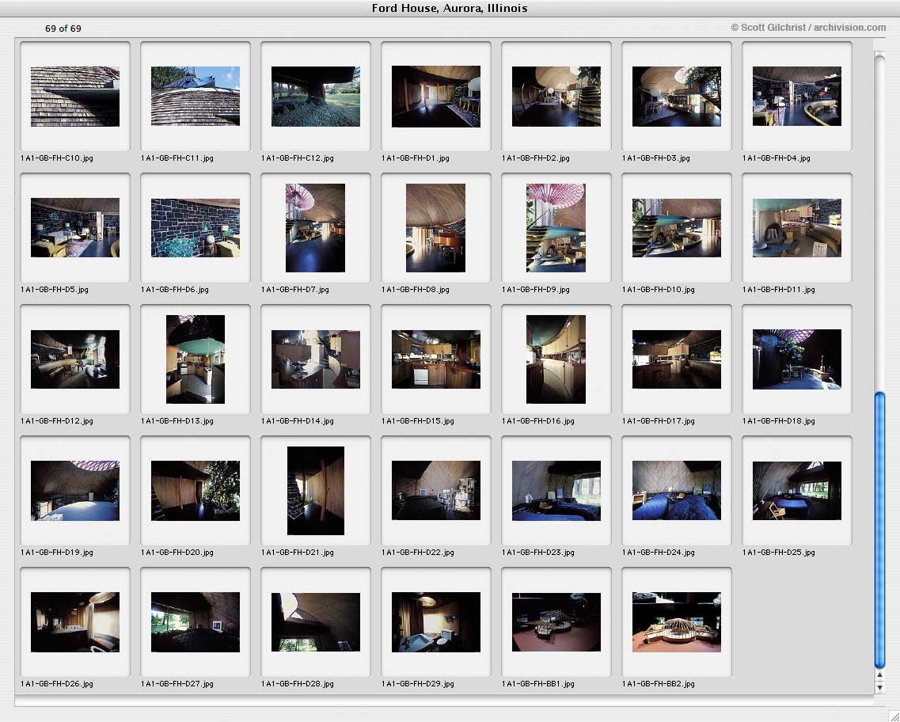Select thumbnail 1A1-GB-FH-D2.jpg
The image size is (900, 722).
pos(556,97)
